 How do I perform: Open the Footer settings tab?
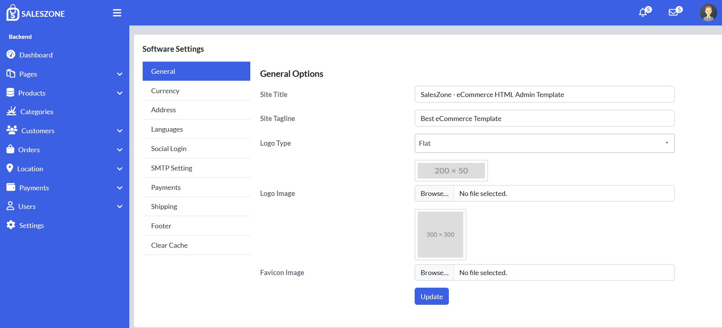[196, 226]
